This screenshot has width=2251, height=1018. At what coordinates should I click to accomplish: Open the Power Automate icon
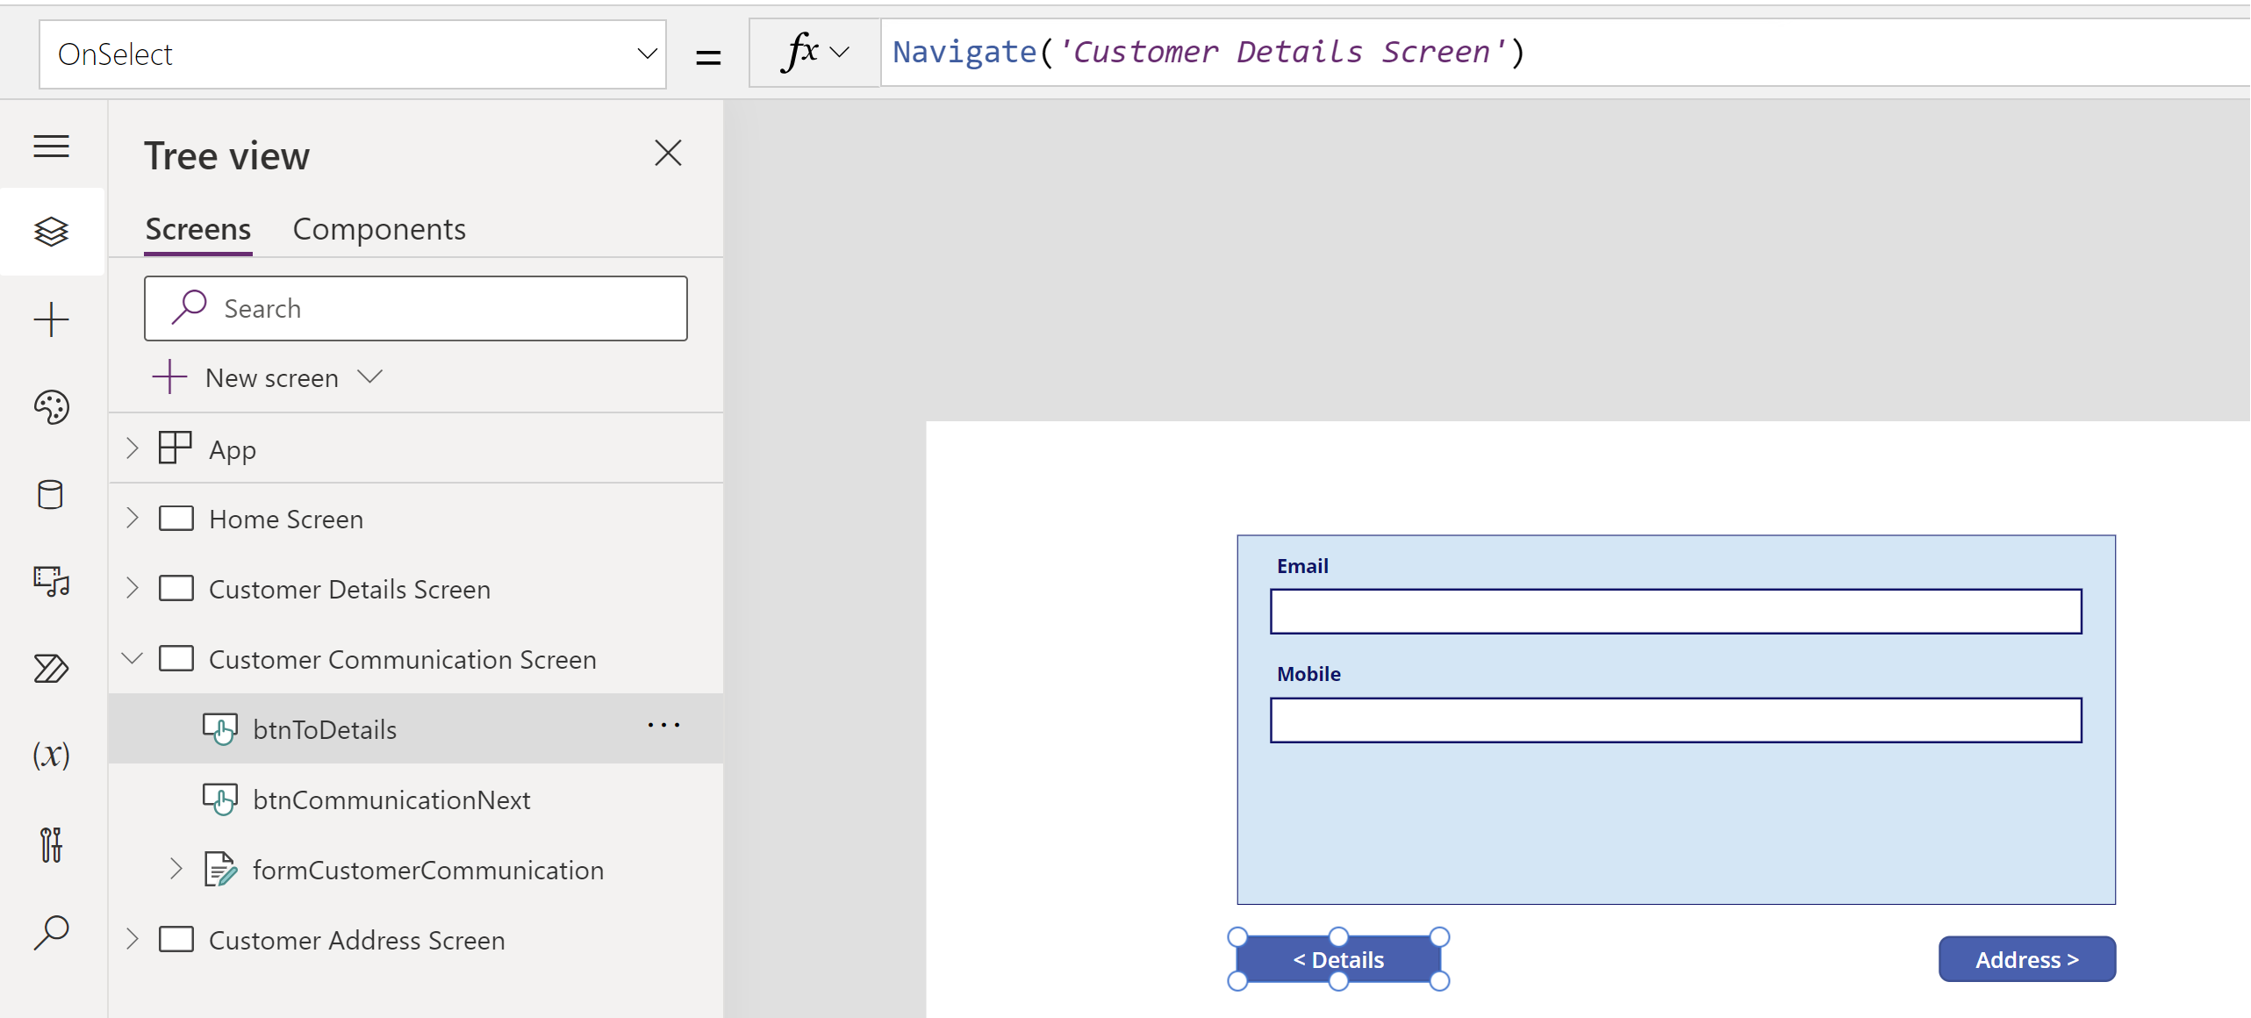51,669
